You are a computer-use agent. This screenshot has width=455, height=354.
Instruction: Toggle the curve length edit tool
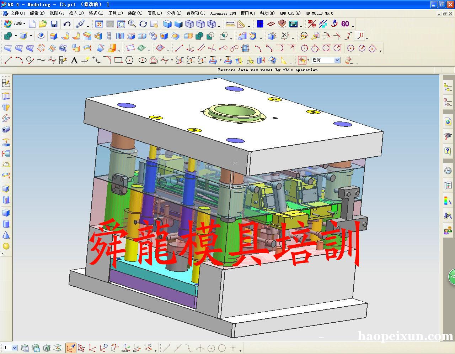click(360, 36)
